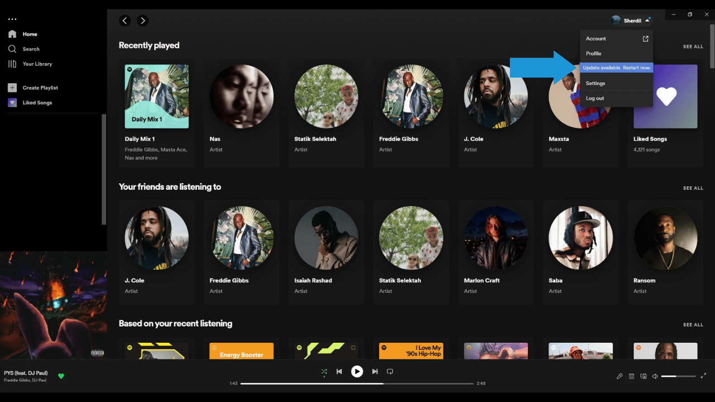Click the Create Playlist plus icon

(x=12, y=88)
